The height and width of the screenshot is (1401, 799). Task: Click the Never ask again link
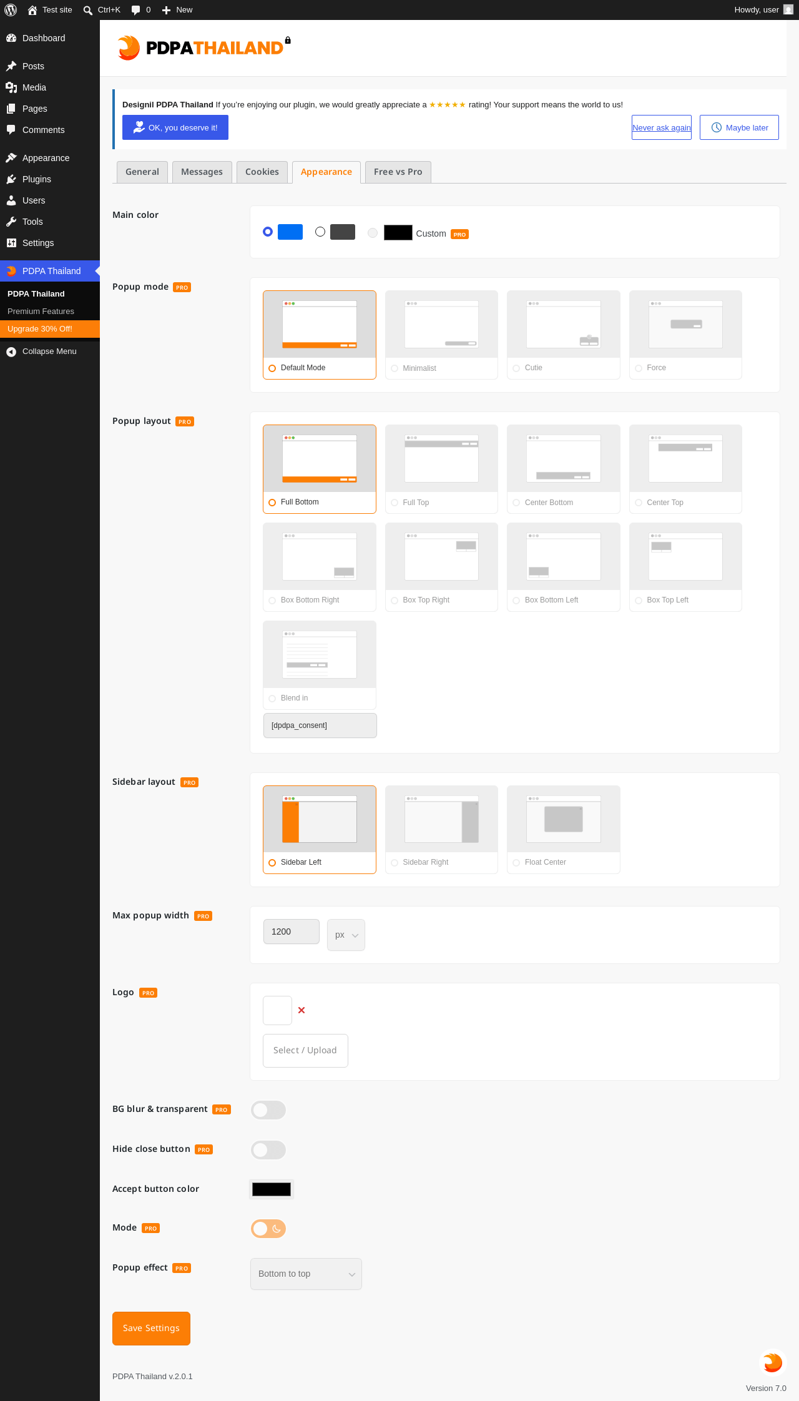coord(662,127)
